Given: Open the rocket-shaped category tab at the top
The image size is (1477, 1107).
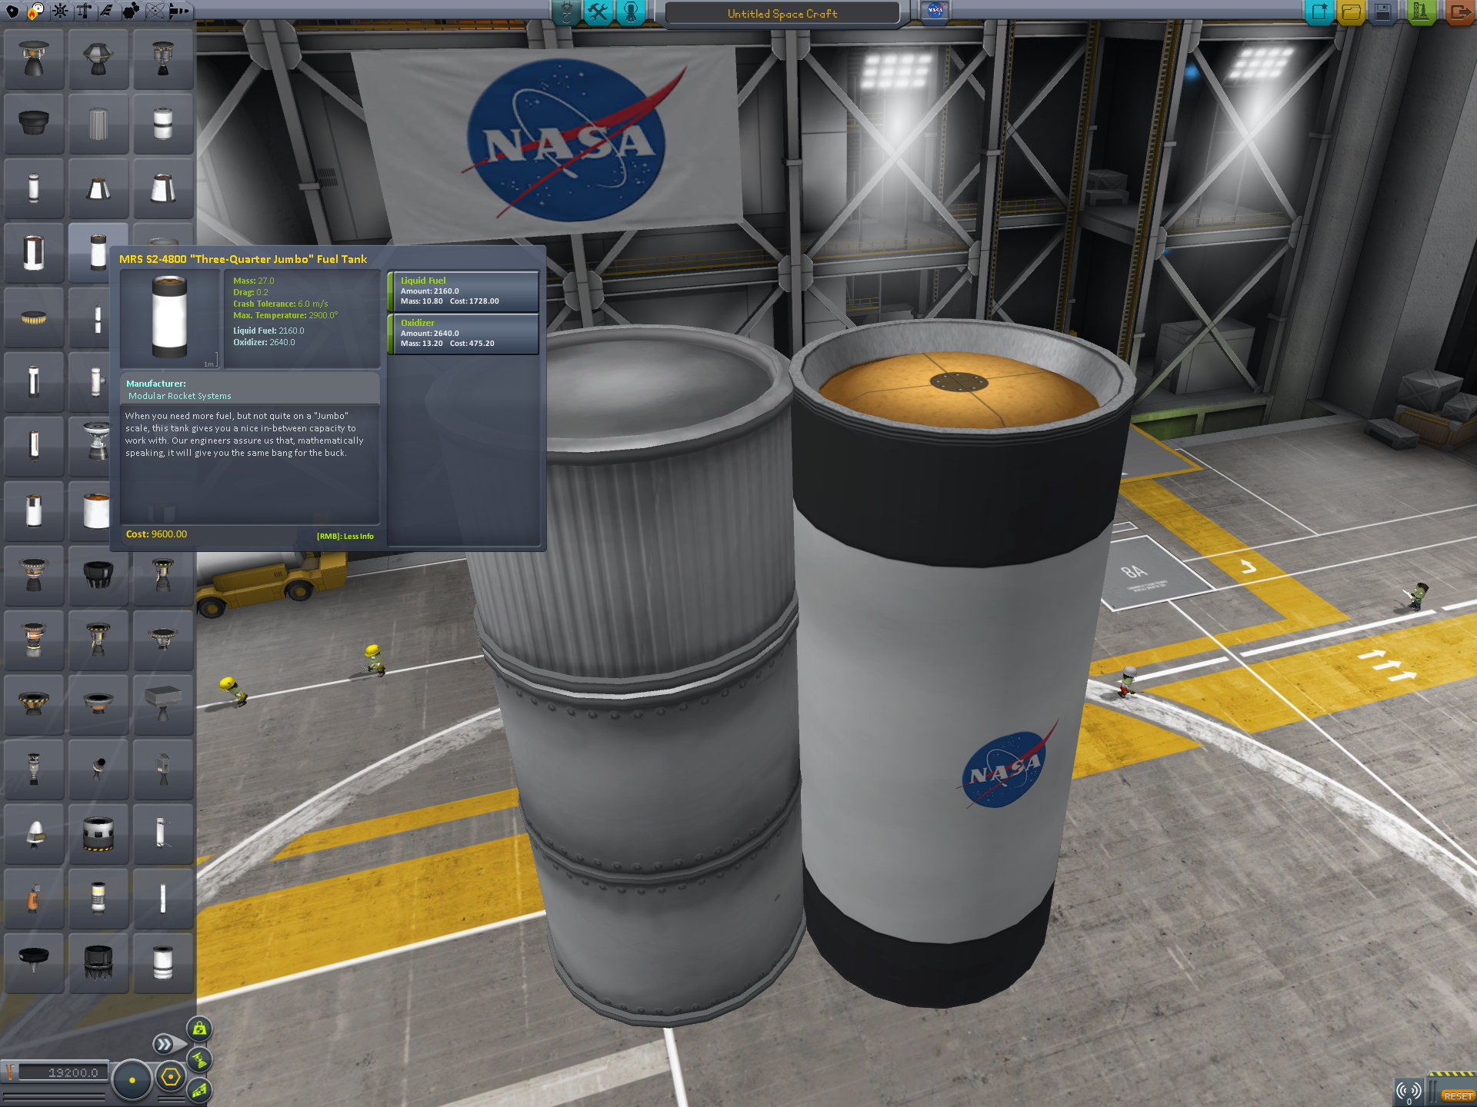Looking at the screenshot, I should tap(178, 11).
